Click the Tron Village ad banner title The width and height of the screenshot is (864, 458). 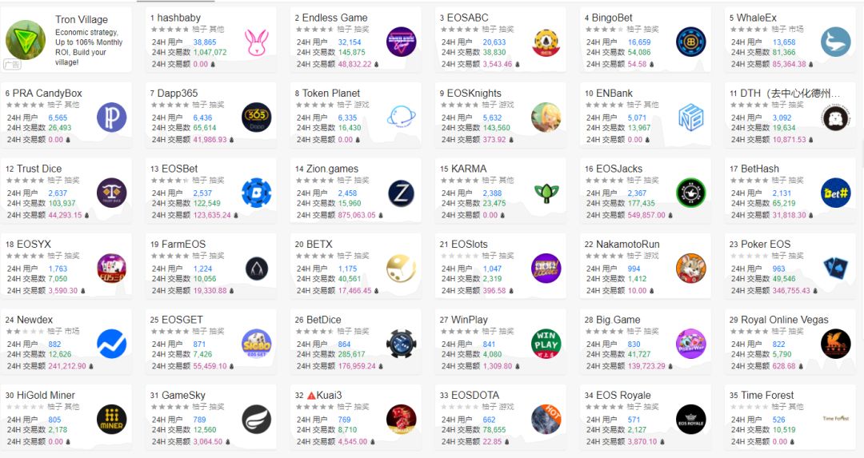82,19
